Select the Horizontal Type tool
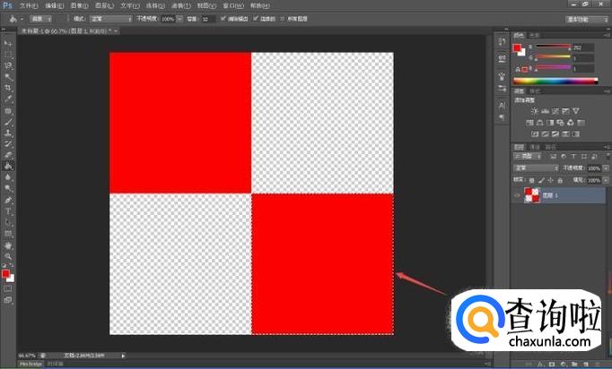Image resolution: width=612 pixels, height=369 pixels. pos(8,210)
